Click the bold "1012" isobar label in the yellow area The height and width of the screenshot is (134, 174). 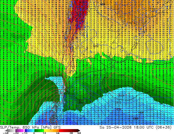pos(96,46)
